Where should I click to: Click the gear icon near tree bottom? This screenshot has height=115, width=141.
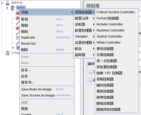coord(18,48)
